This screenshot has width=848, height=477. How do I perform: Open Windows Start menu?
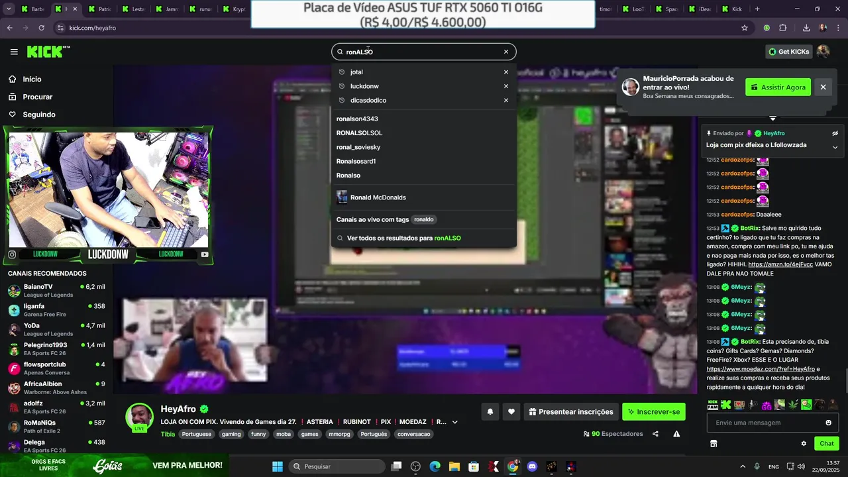tap(278, 466)
